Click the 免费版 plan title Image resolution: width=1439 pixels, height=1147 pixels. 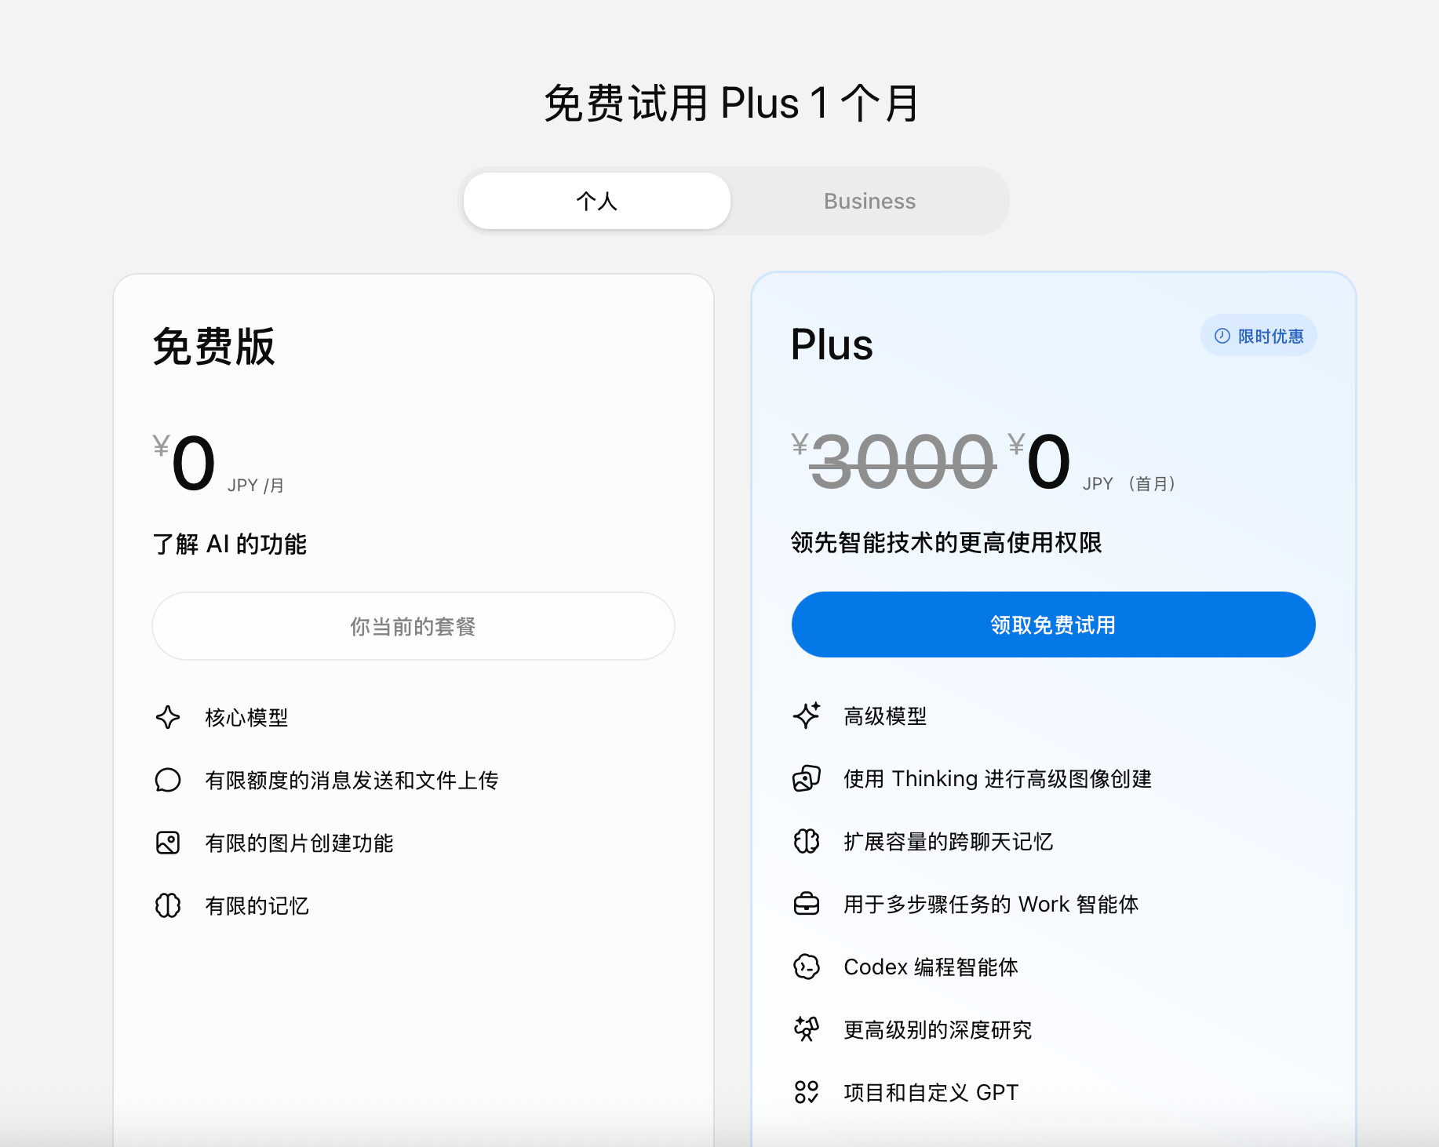(x=214, y=346)
